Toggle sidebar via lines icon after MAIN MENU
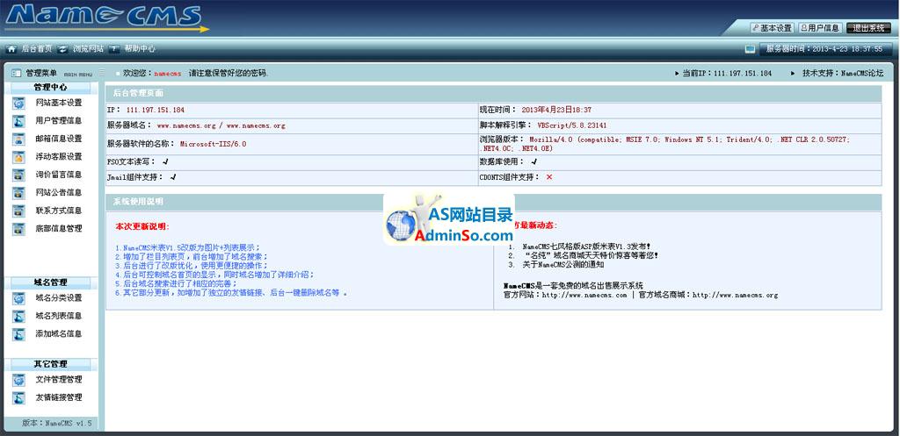Screen dimensions: 900x436 [x=102, y=73]
